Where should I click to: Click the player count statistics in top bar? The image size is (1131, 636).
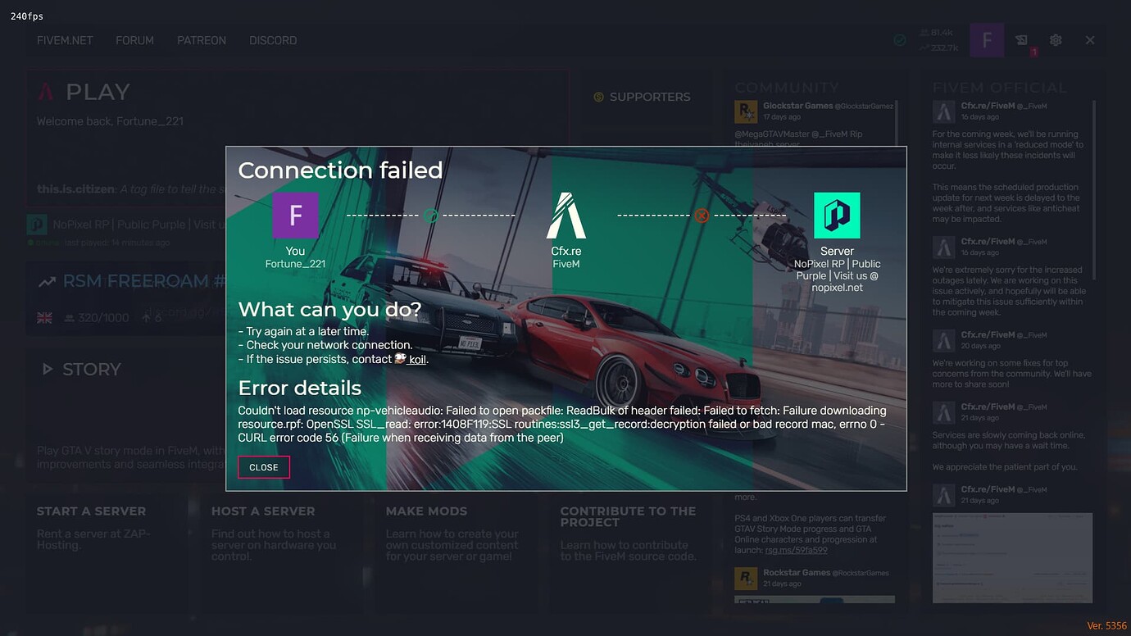pos(938,40)
